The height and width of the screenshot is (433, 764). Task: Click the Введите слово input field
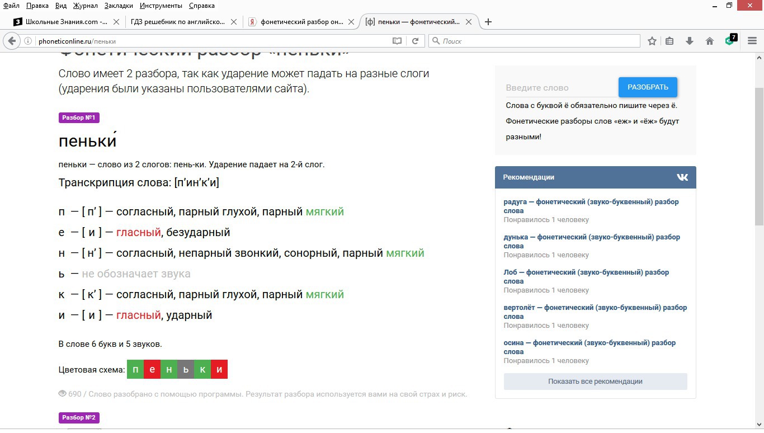tap(560, 88)
